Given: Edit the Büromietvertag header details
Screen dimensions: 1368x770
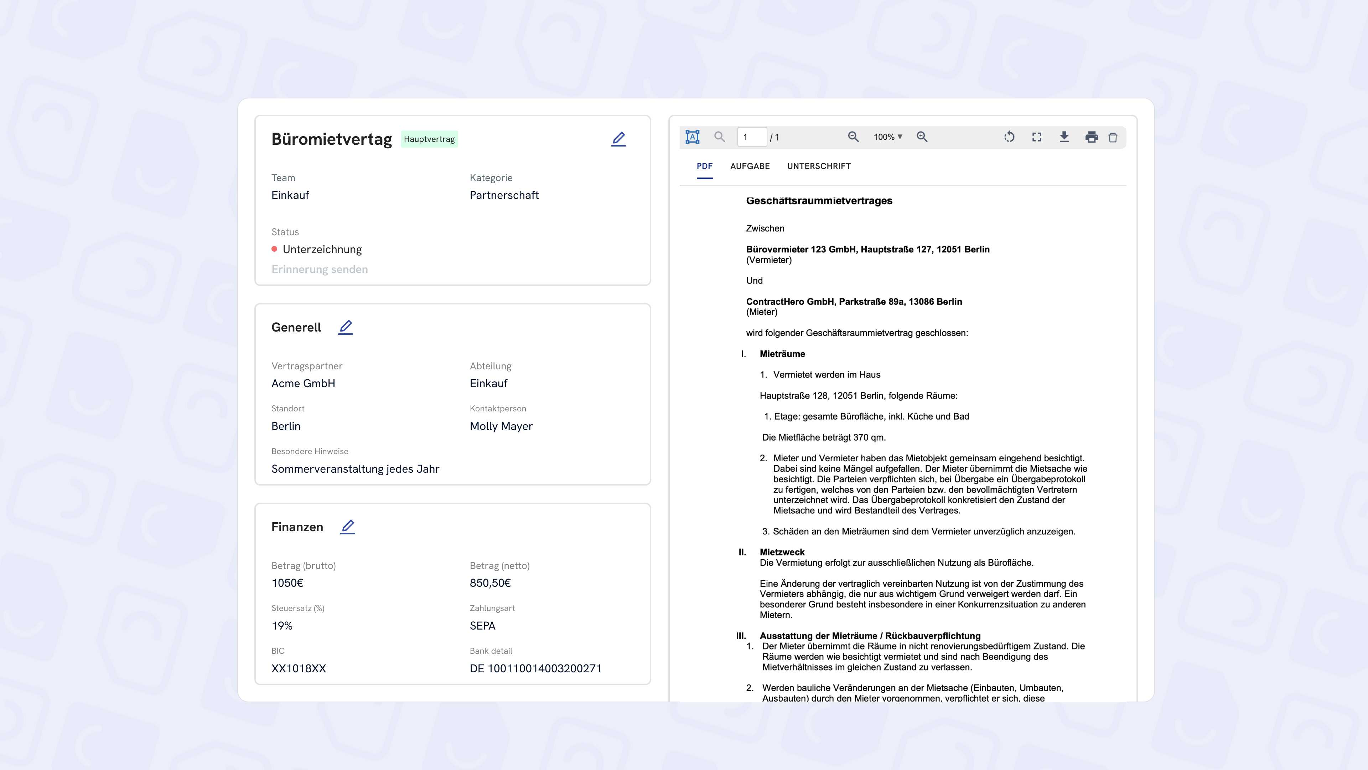Looking at the screenshot, I should point(618,139).
